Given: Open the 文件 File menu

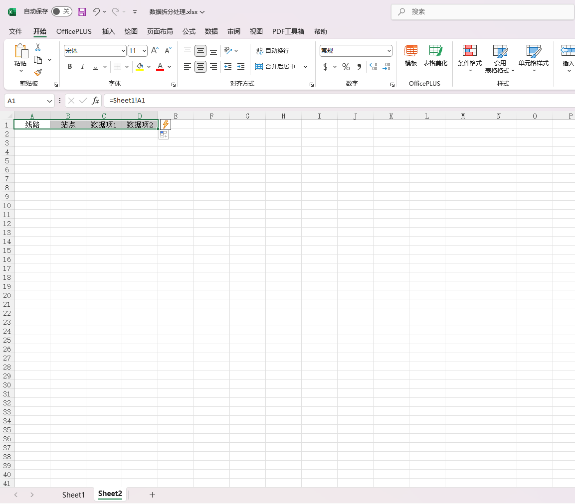Looking at the screenshot, I should click(15, 31).
